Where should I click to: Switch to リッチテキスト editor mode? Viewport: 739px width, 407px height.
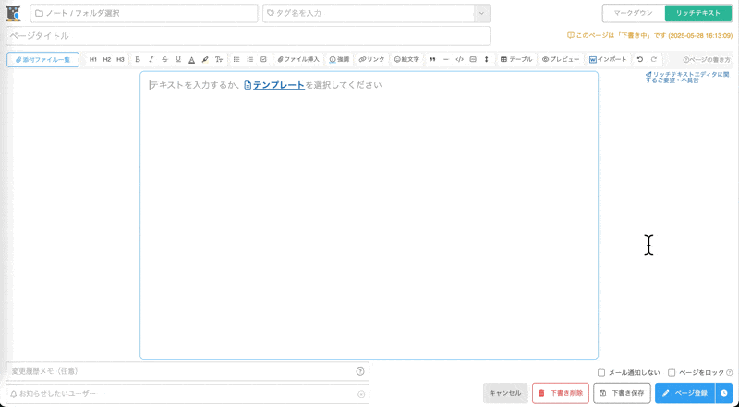[x=698, y=13]
